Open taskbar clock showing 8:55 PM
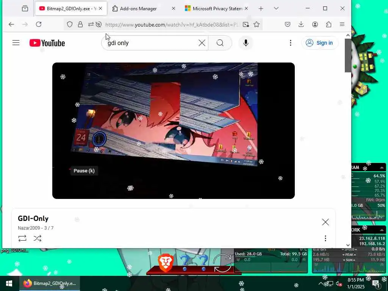 pos(356,283)
